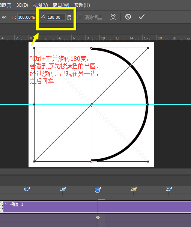Click the top-middle transform handle
The width and height of the screenshot is (191, 227).
[91, 48]
